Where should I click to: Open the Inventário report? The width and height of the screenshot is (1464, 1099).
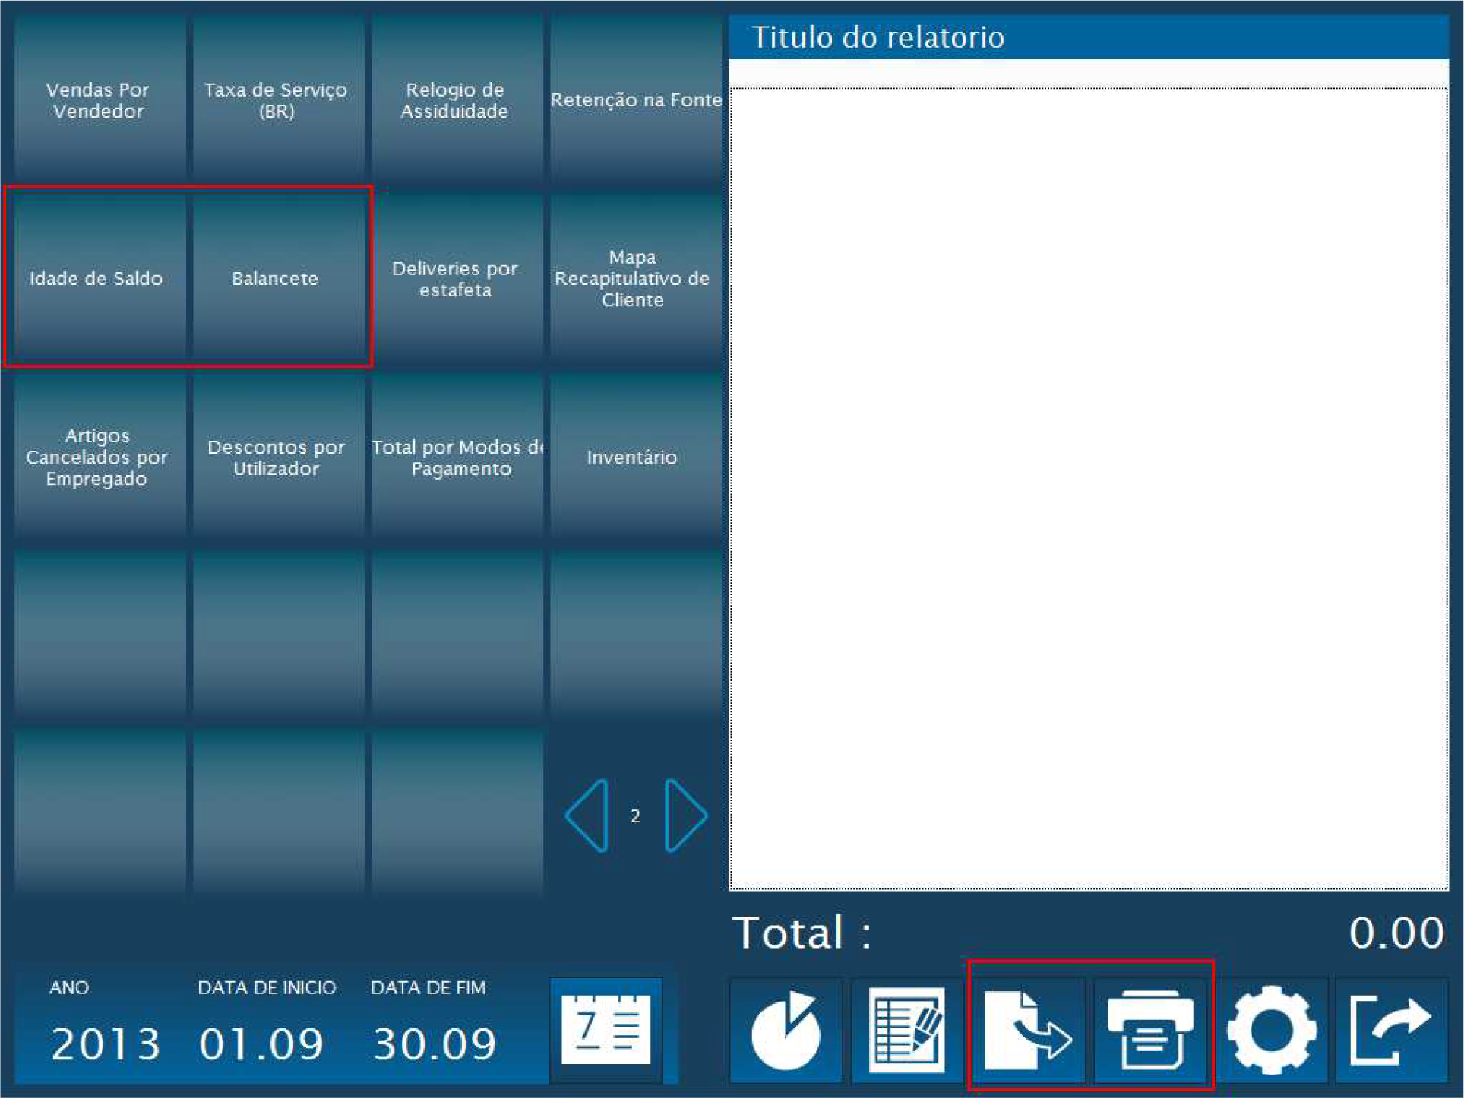tap(632, 457)
